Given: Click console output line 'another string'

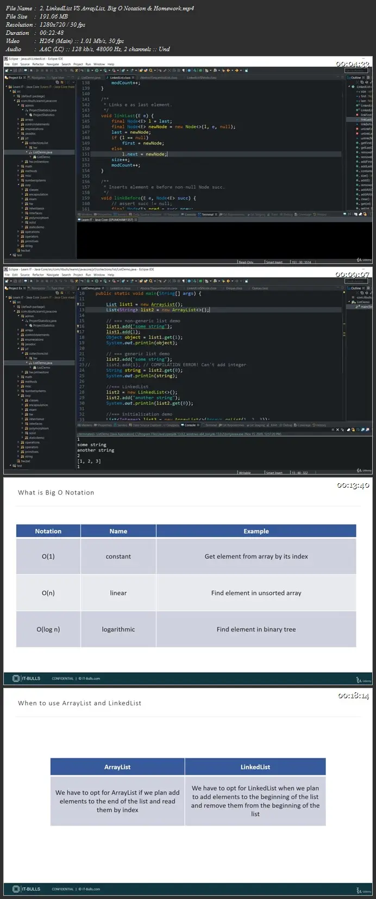Looking at the screenshot, I should pyautogui.click(x=96, y=450).
